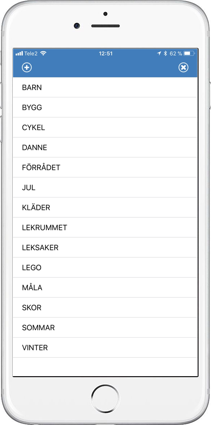
Task: Select the KLÄDER category
Action: [105, 208]
